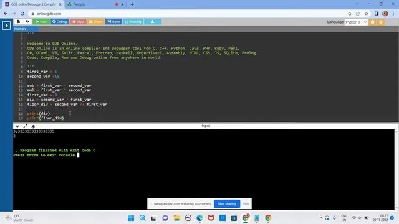Click the floor_div assignment line
The width and height of the screenshot is (399, 224).
coord(67,104)
